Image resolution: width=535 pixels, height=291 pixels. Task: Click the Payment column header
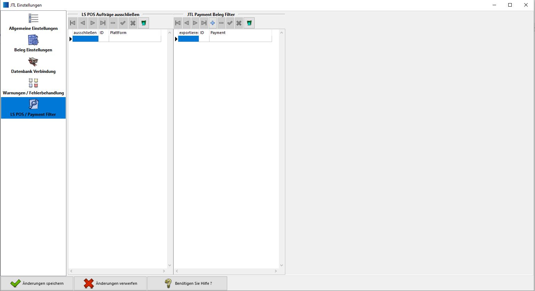[240, 33]
